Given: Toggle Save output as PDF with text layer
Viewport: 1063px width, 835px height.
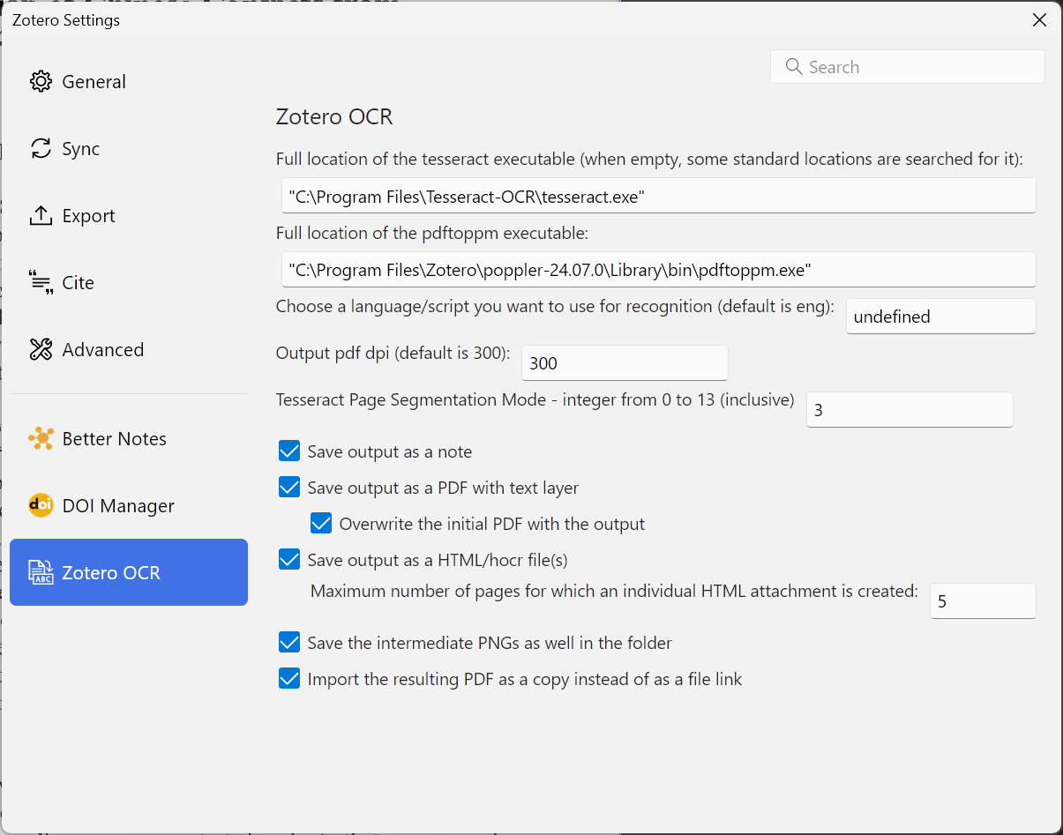Looking at the screenshot, I should point(289,488).
